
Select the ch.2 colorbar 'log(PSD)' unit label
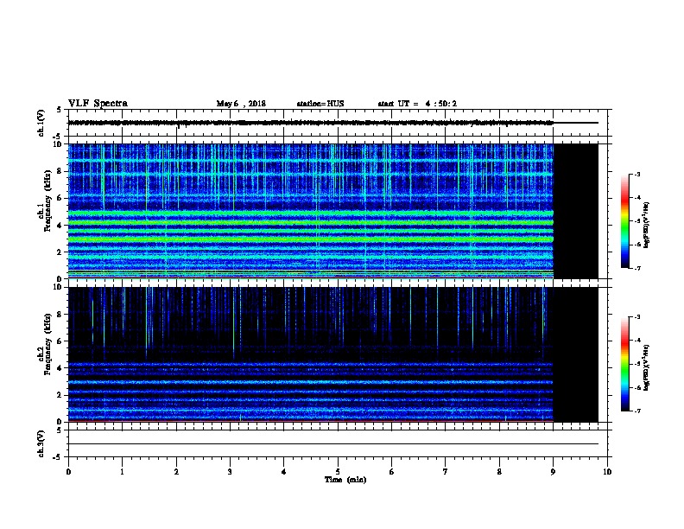[x=647, y=368]
